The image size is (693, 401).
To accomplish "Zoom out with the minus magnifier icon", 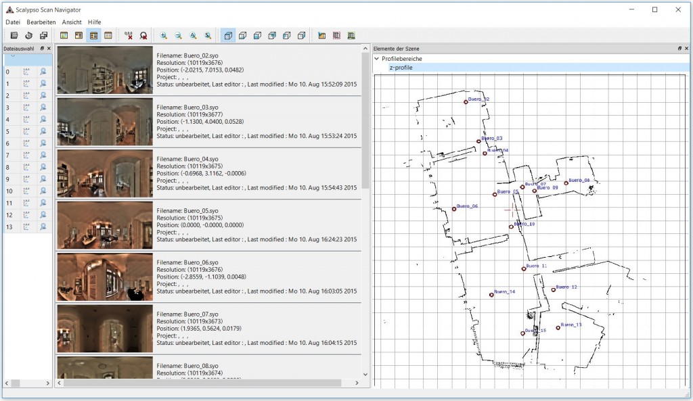I will click(x=178, y=36).
